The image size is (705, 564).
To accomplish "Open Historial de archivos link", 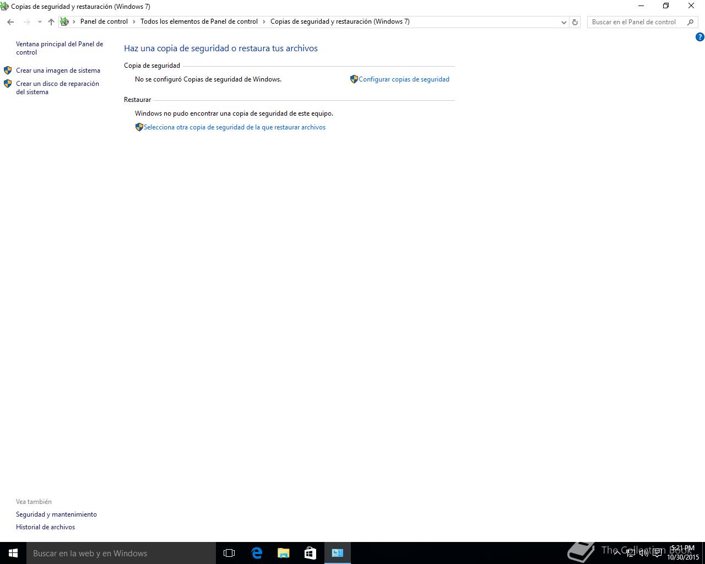I will 45,527.
